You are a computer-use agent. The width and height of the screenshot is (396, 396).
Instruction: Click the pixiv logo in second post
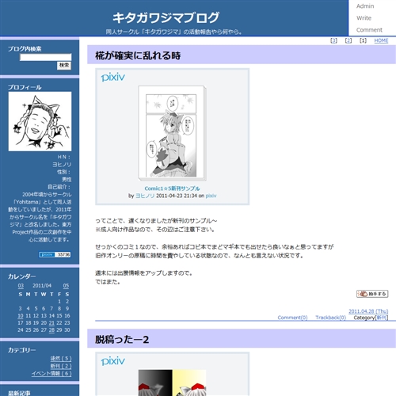coord(112,361)
